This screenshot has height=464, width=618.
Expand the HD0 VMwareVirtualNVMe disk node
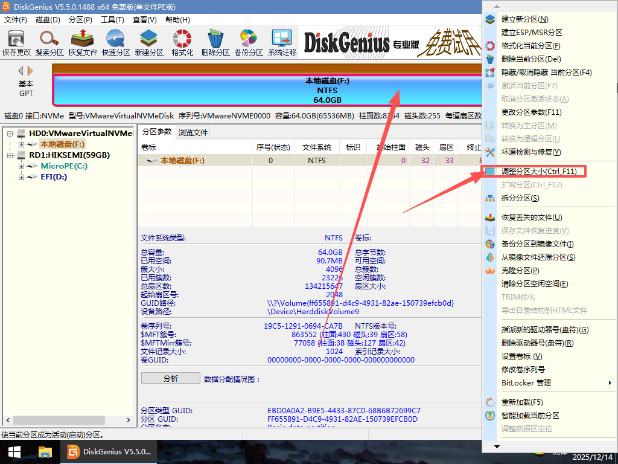point(11,133)
